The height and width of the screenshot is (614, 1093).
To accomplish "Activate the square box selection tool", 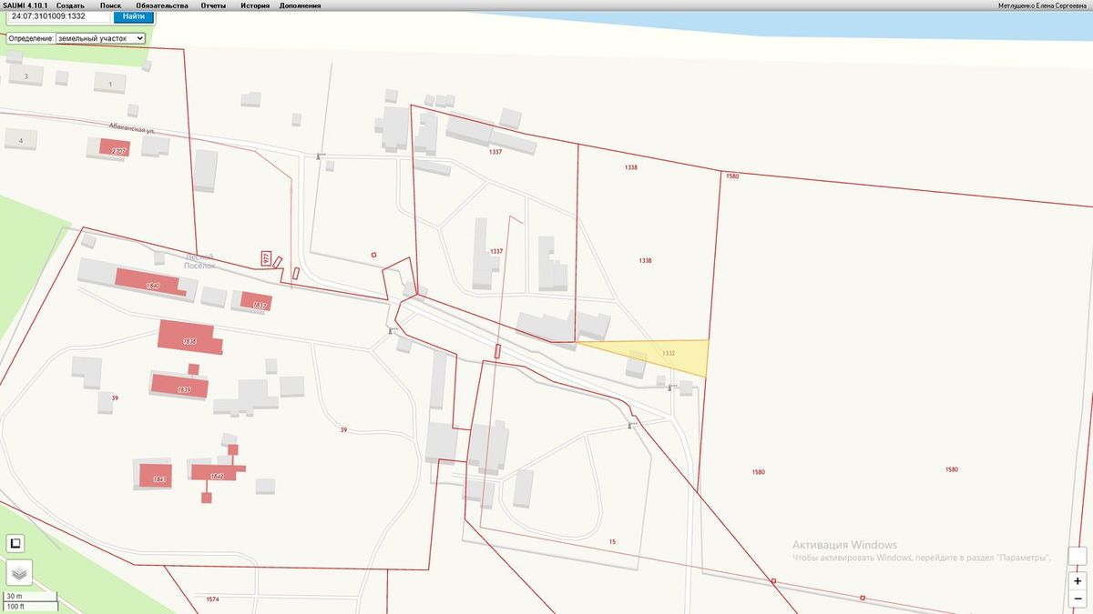I will (x=15, y=543).
